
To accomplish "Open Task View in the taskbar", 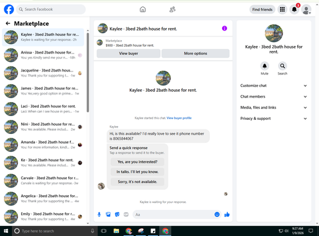I will (103, 231).
